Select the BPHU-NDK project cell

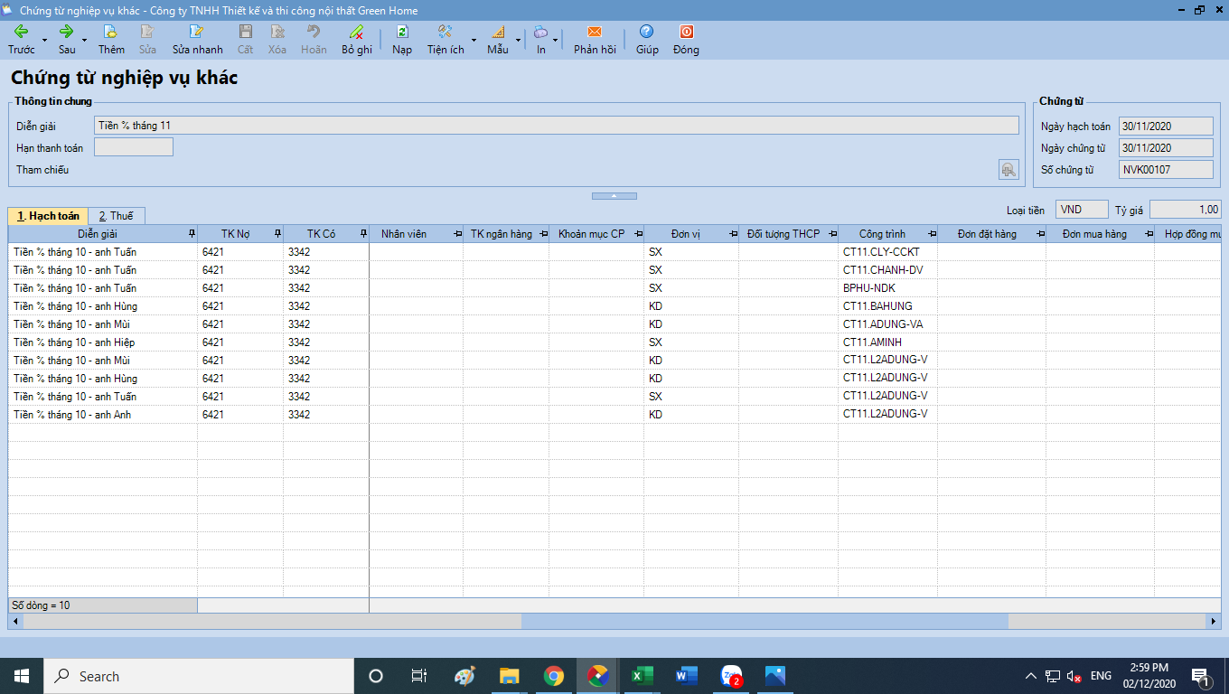pos(887,288)
